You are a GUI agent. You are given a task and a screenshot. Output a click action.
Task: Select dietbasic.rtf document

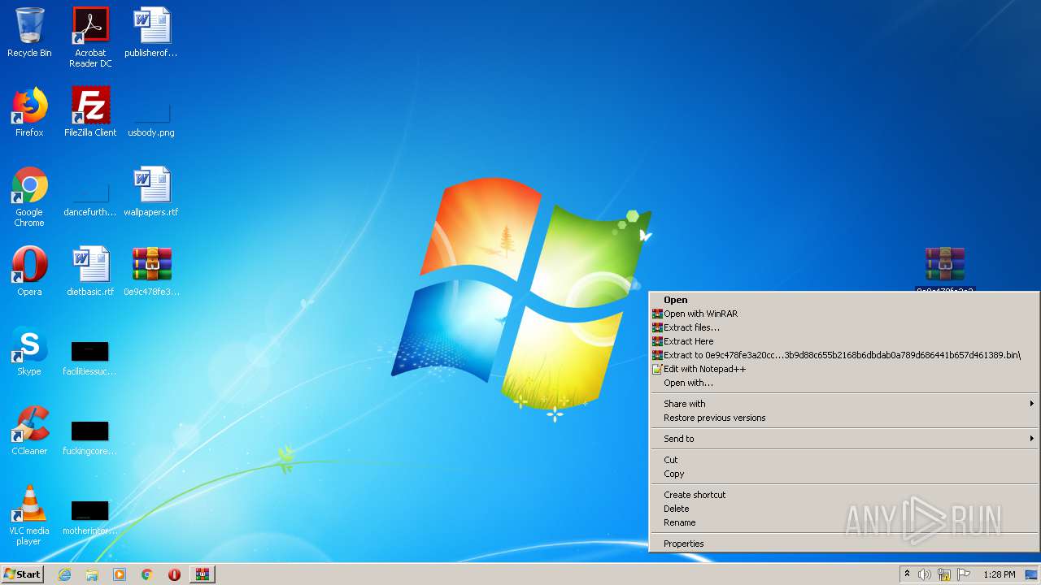(90, 271)
